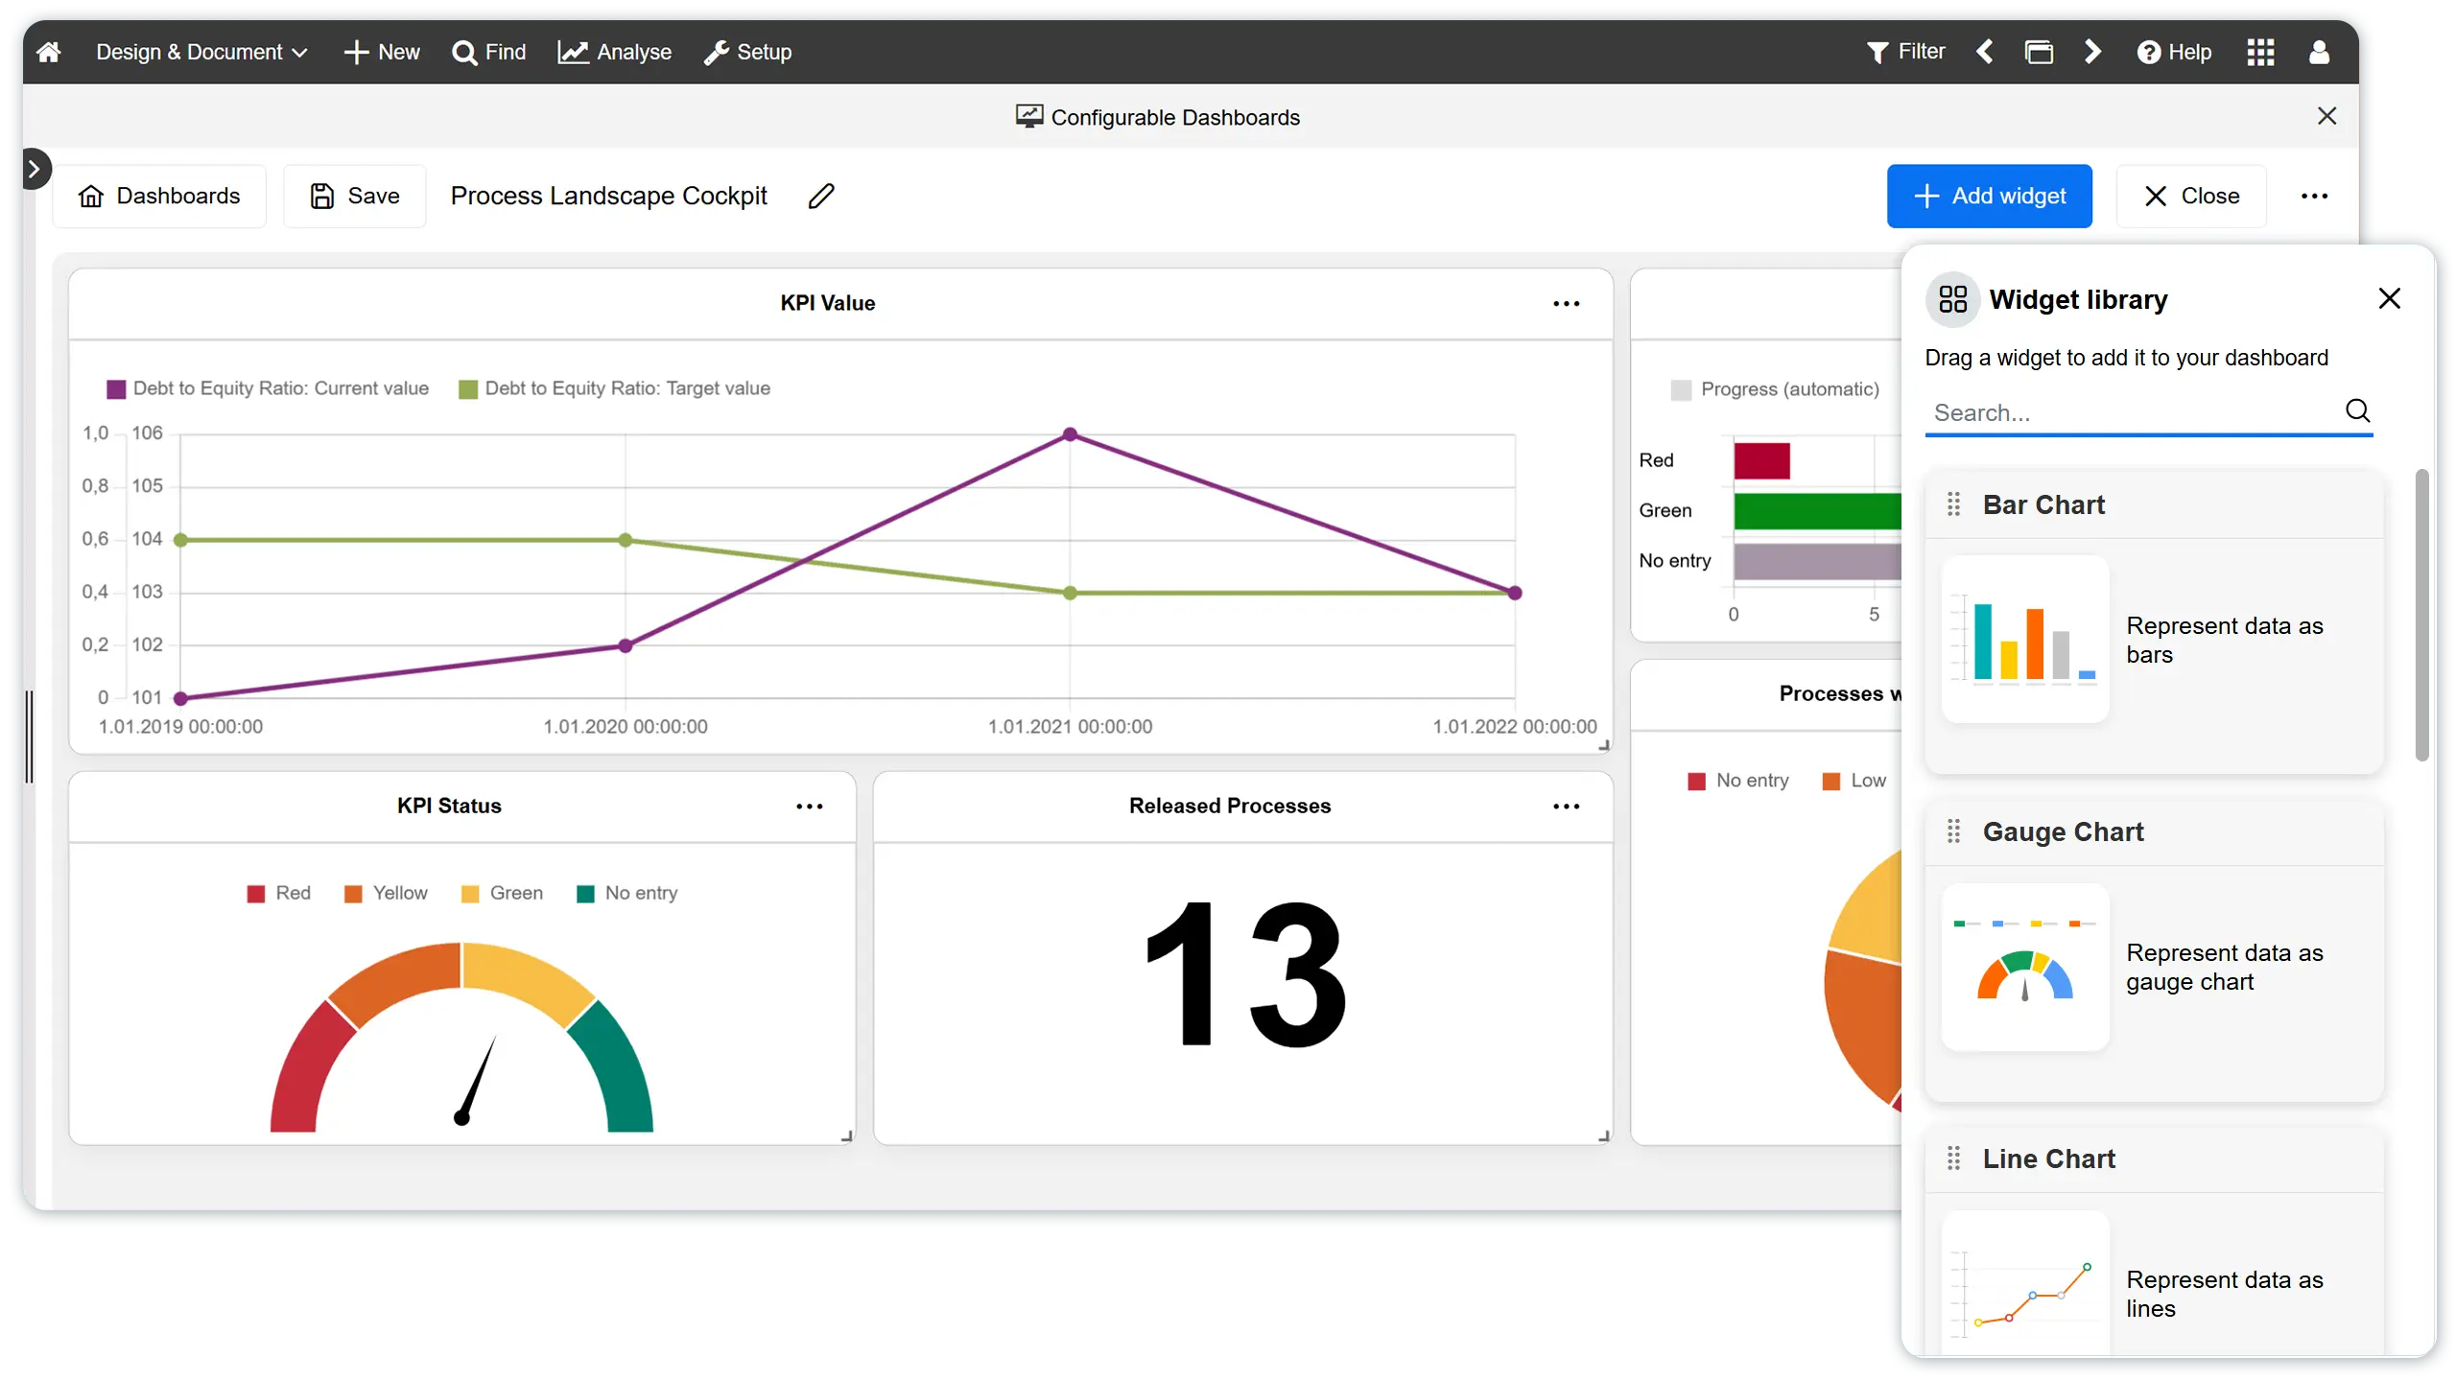Open the Analyse menu
Viewport: 2456px width, 1381px height.
pyautogui.click(x=615, y=52)
